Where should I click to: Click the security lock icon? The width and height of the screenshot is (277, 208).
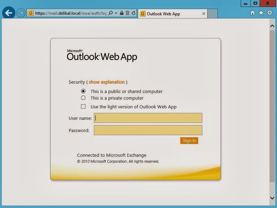pyautogui.click(x=121, y=13)
